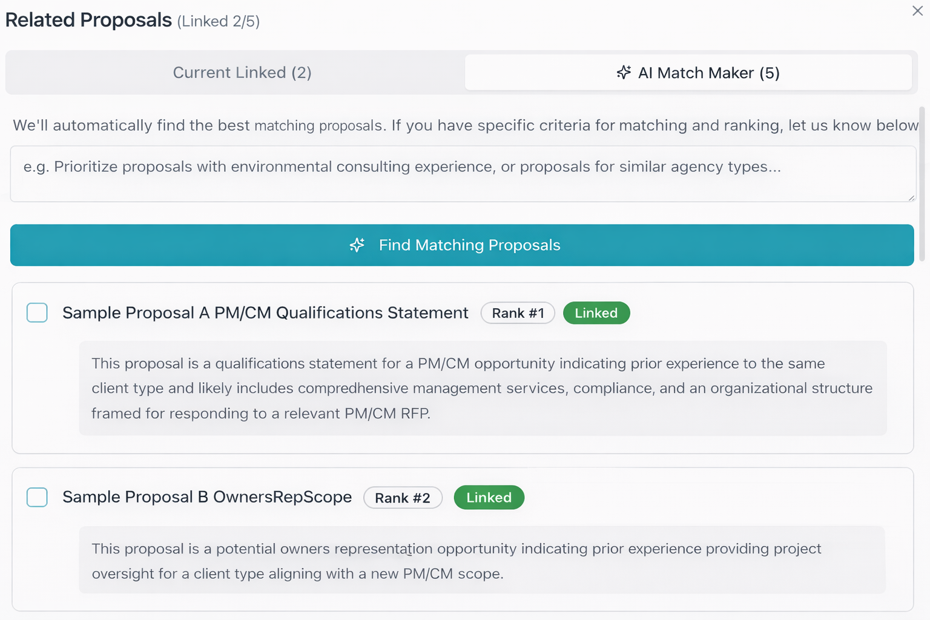The height and width of the screenshot is (620, 930).
Task: Close the Related Proposals dialog
Action: (x=917, y=11)
